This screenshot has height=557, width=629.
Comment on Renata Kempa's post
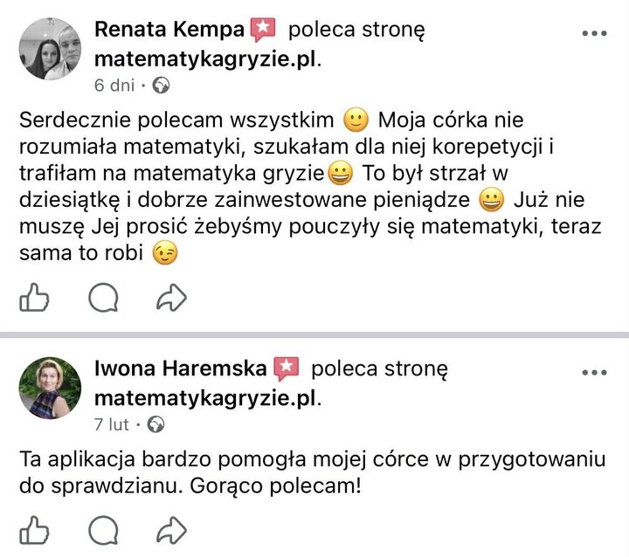pos(103,299)
